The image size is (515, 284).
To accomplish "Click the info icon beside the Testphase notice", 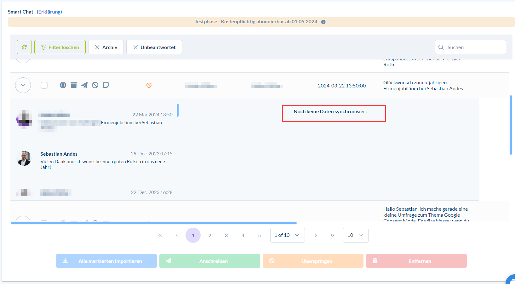I will point(323,22).
